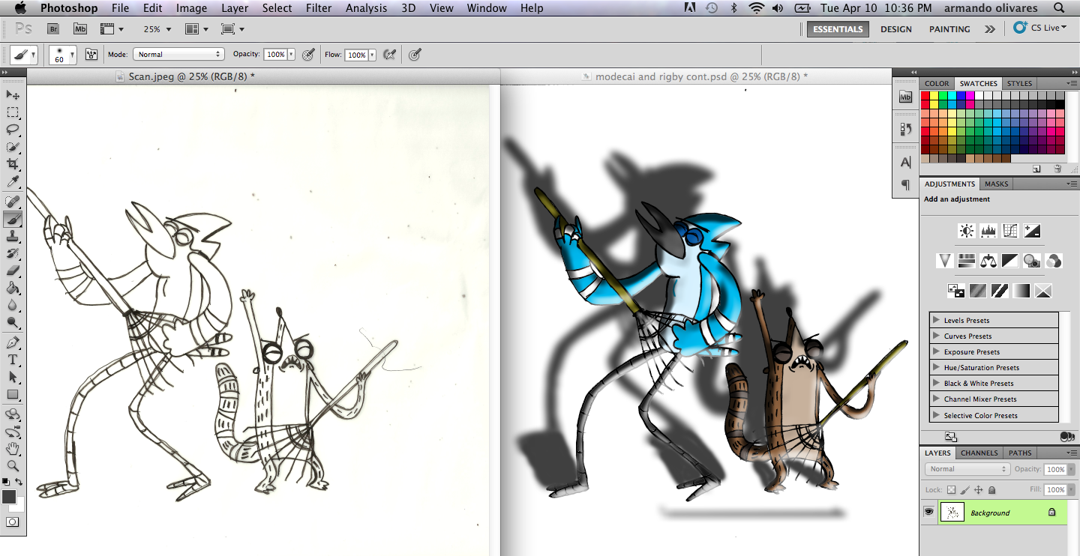Select the History Brush tool
Viewport: 1080px width, 556px height.
click(x=13, y=253)
